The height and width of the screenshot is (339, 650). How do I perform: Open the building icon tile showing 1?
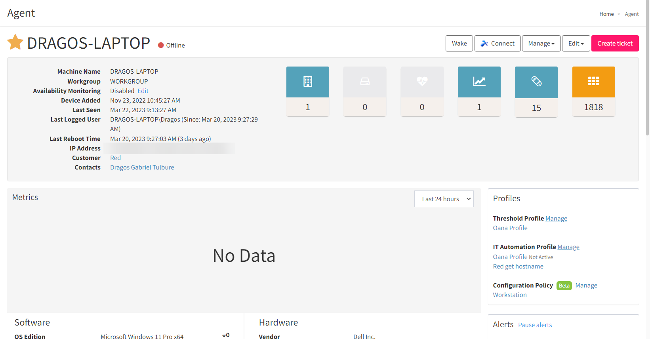(x=308, y=91)
